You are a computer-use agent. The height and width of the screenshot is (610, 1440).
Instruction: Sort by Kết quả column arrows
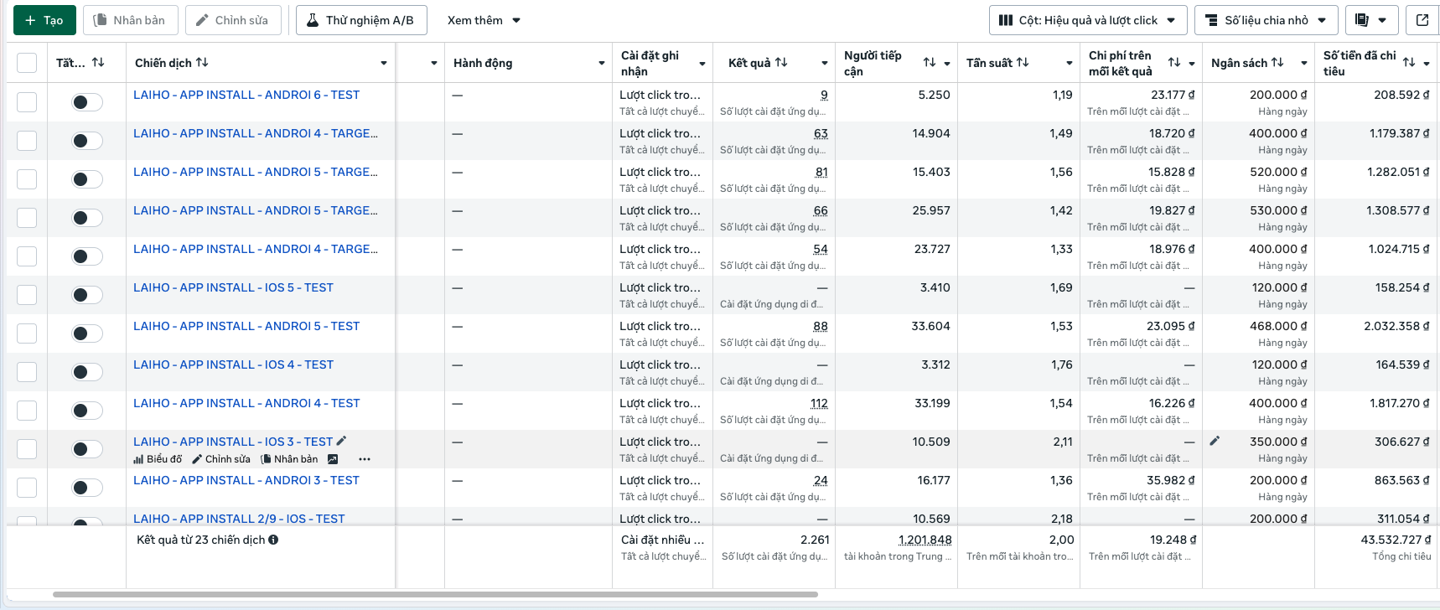point(781,63)
